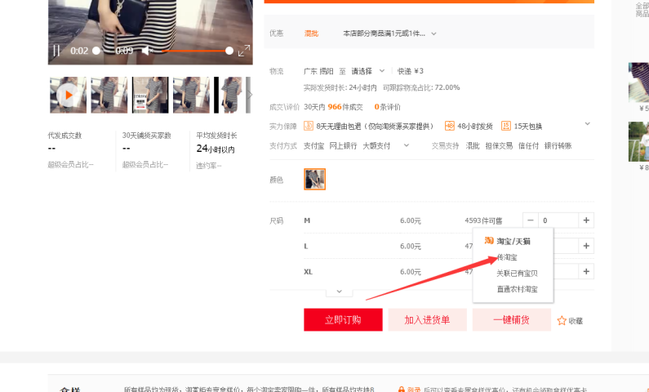Click the 大额支付 payment option
649x392 pixels.
pyautogui.click(x=376, y=145)
